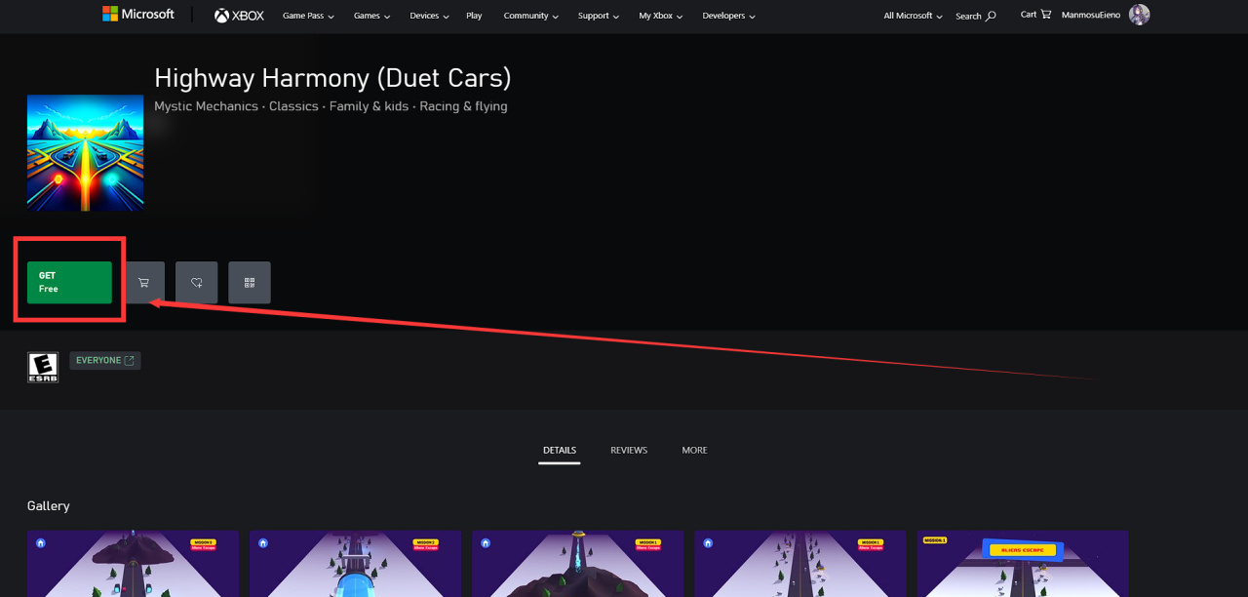Open the QR code icon button

pyautogui.click(x=250, y=283)
